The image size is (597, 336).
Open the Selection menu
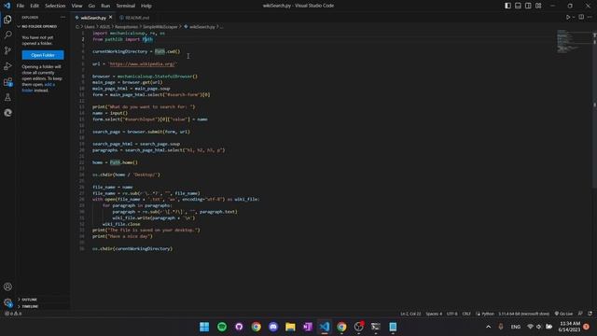click(55, 6)
